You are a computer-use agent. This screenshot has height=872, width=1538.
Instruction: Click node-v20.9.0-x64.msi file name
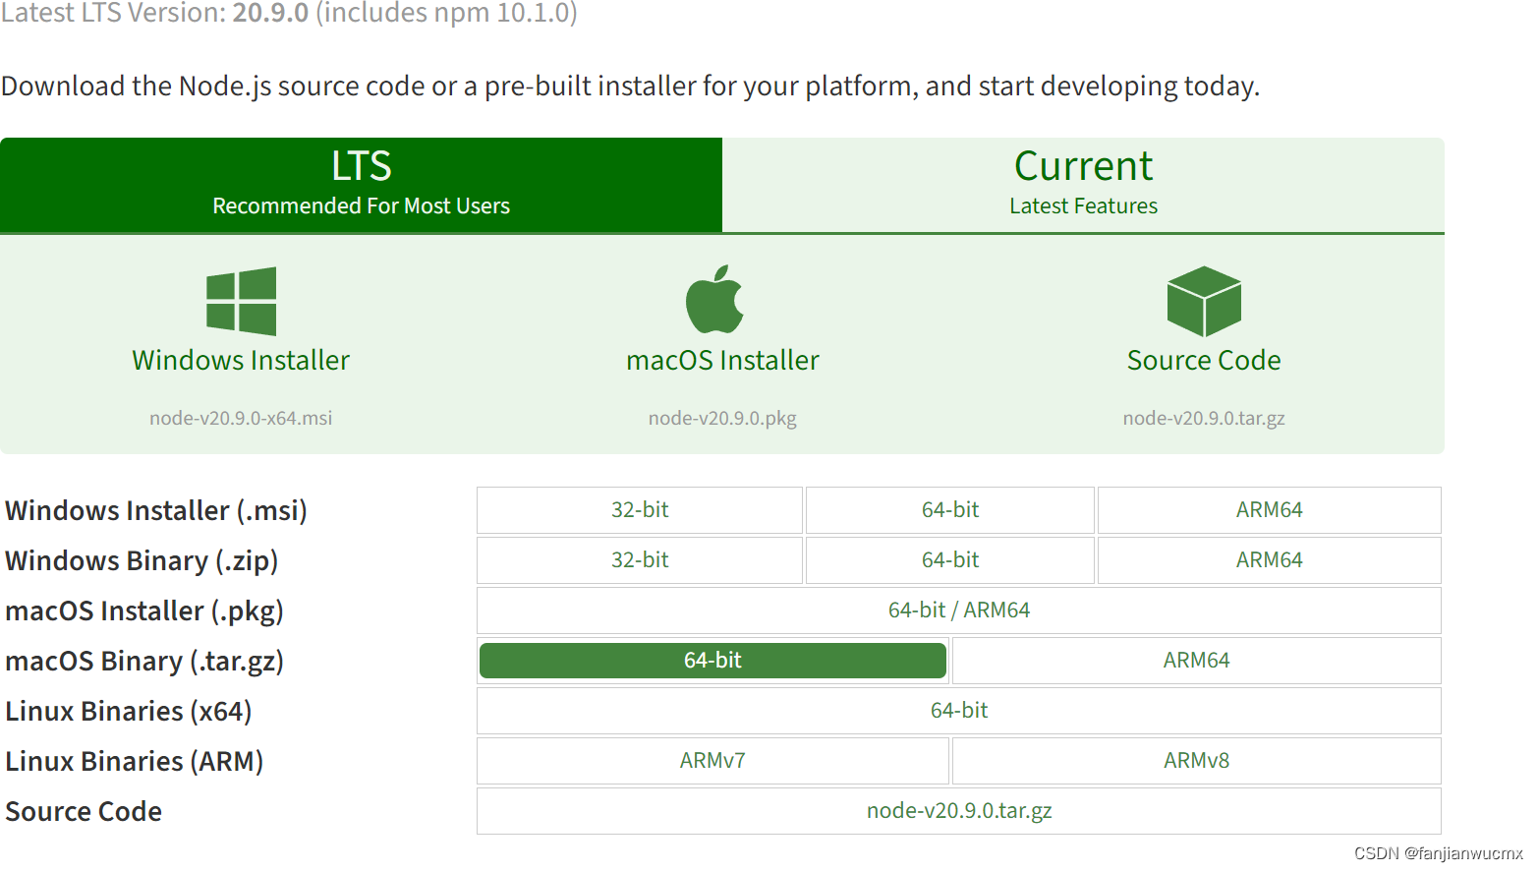click(241, 418)
